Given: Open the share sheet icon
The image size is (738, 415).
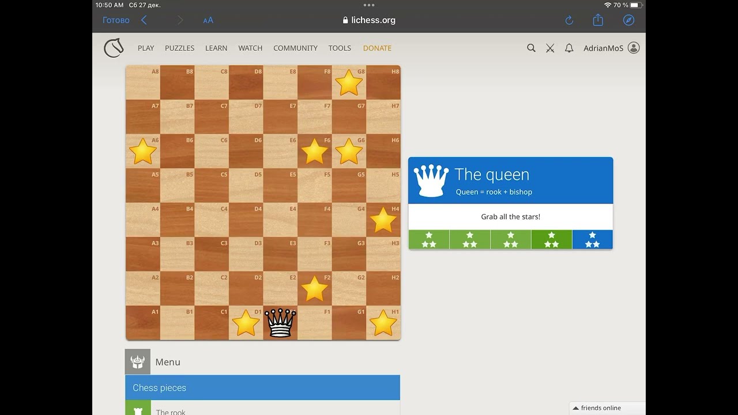Looking at the screenshot, I should (598, 20).
